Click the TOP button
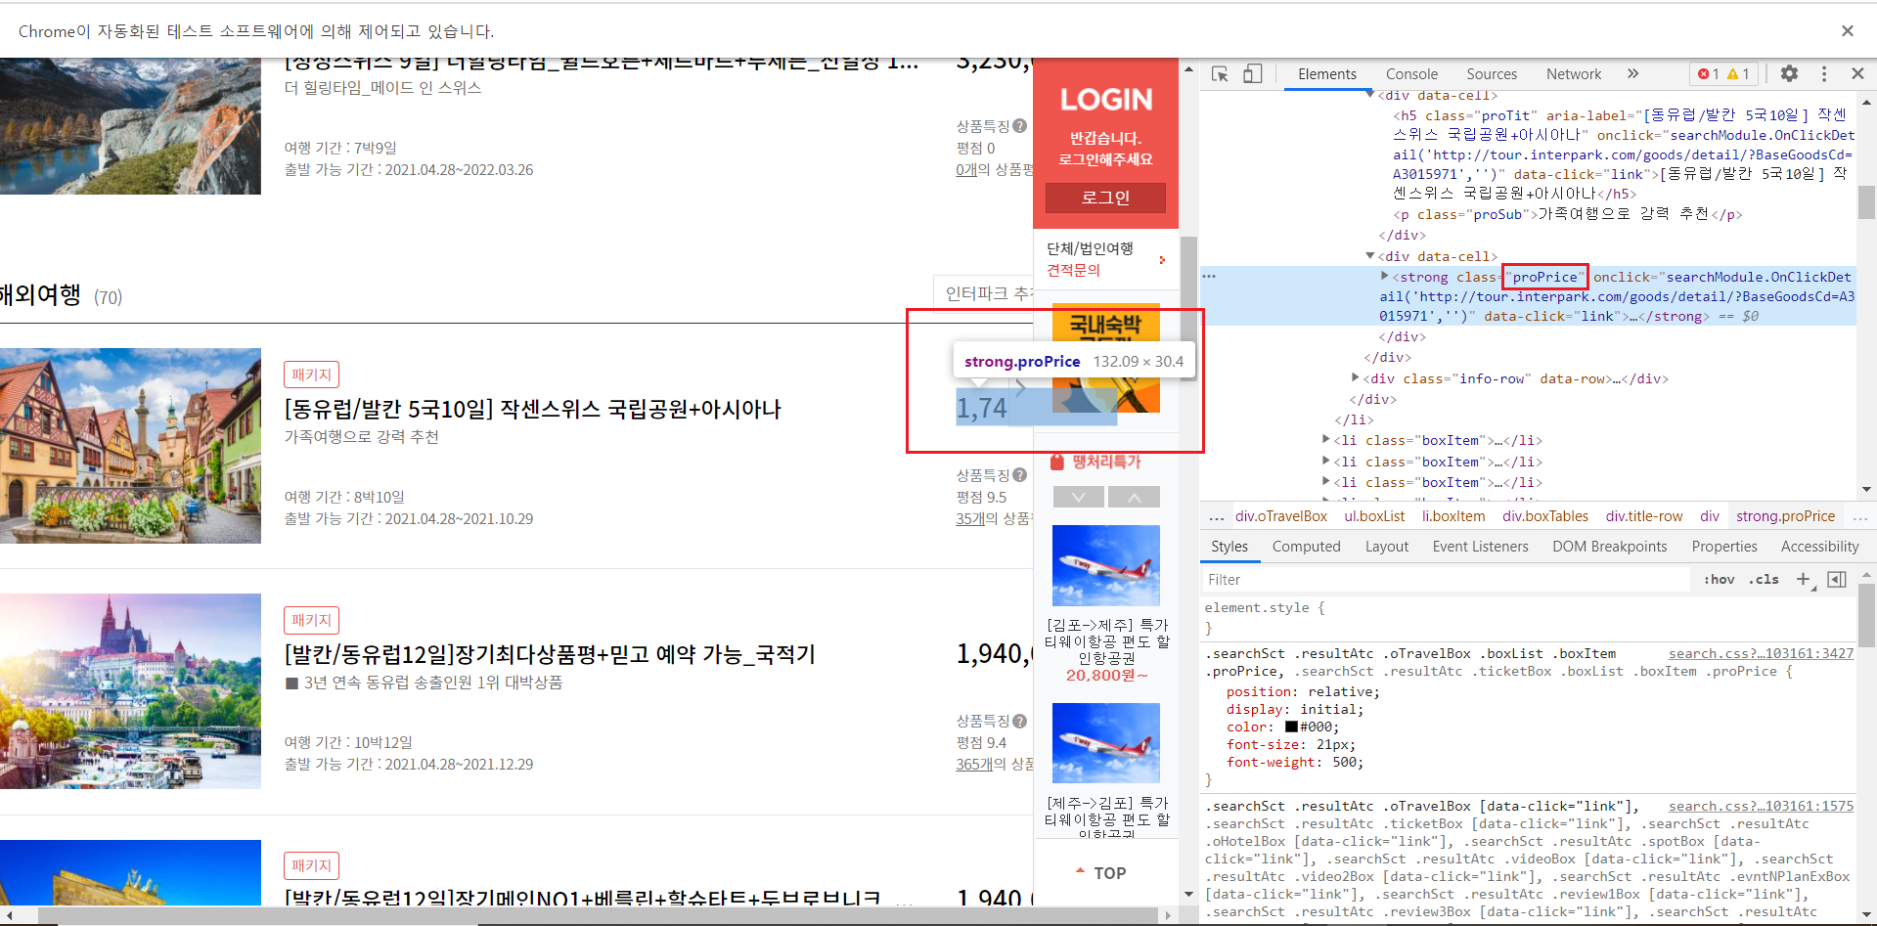Viewport: 1877px width, 926px height. (1102, 872)
